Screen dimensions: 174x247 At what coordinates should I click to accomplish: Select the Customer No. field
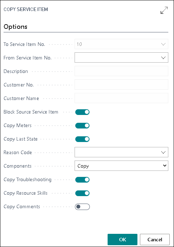point(121,85)
